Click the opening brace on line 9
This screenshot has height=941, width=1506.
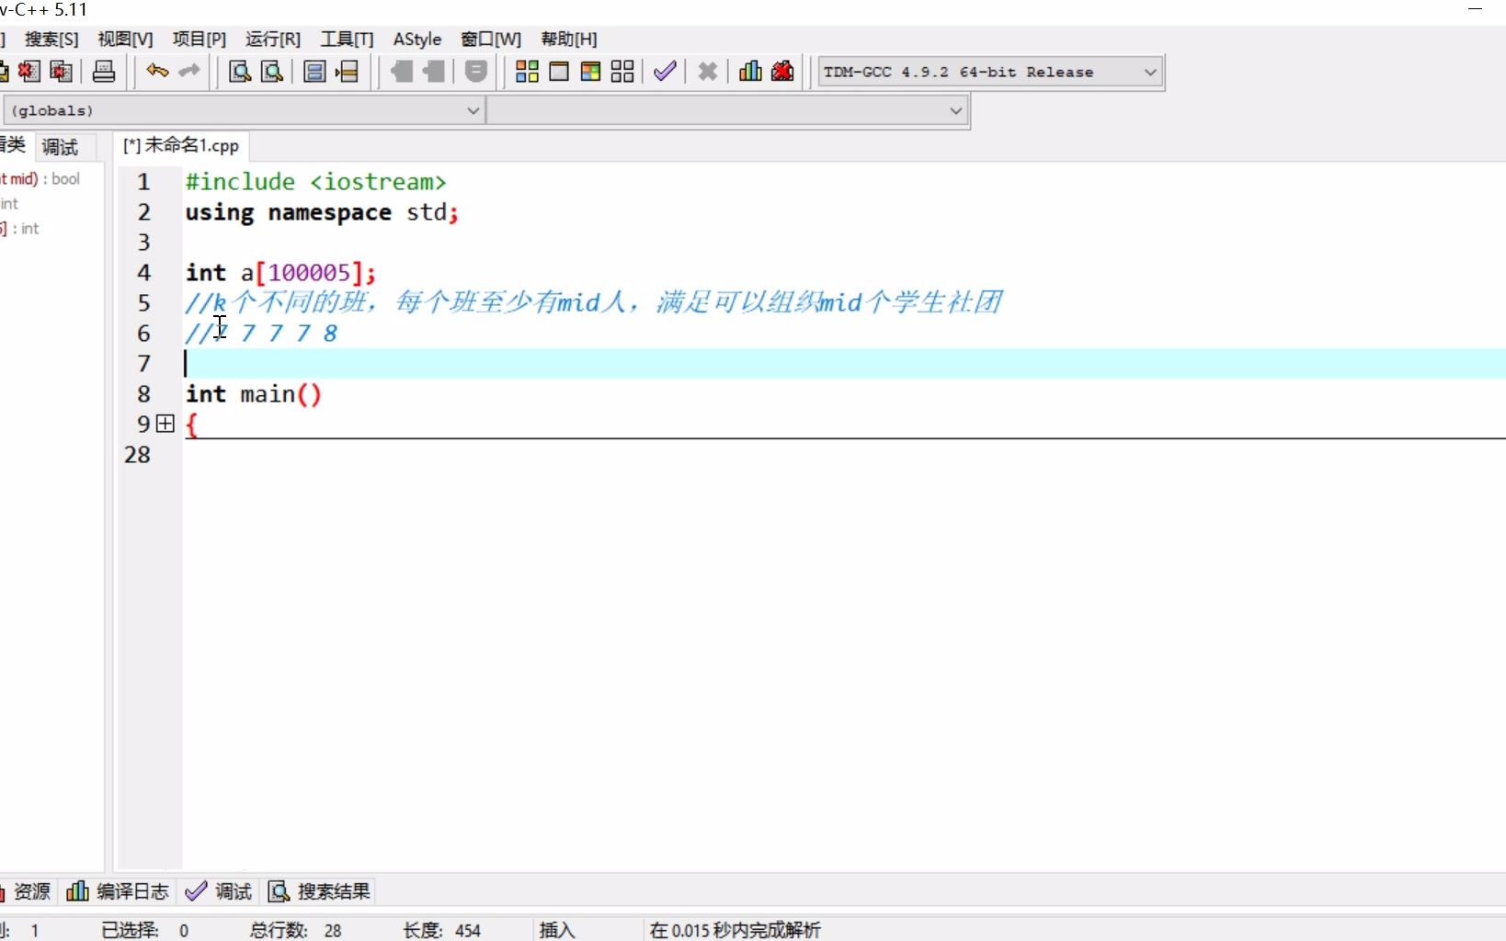[191, 425]
